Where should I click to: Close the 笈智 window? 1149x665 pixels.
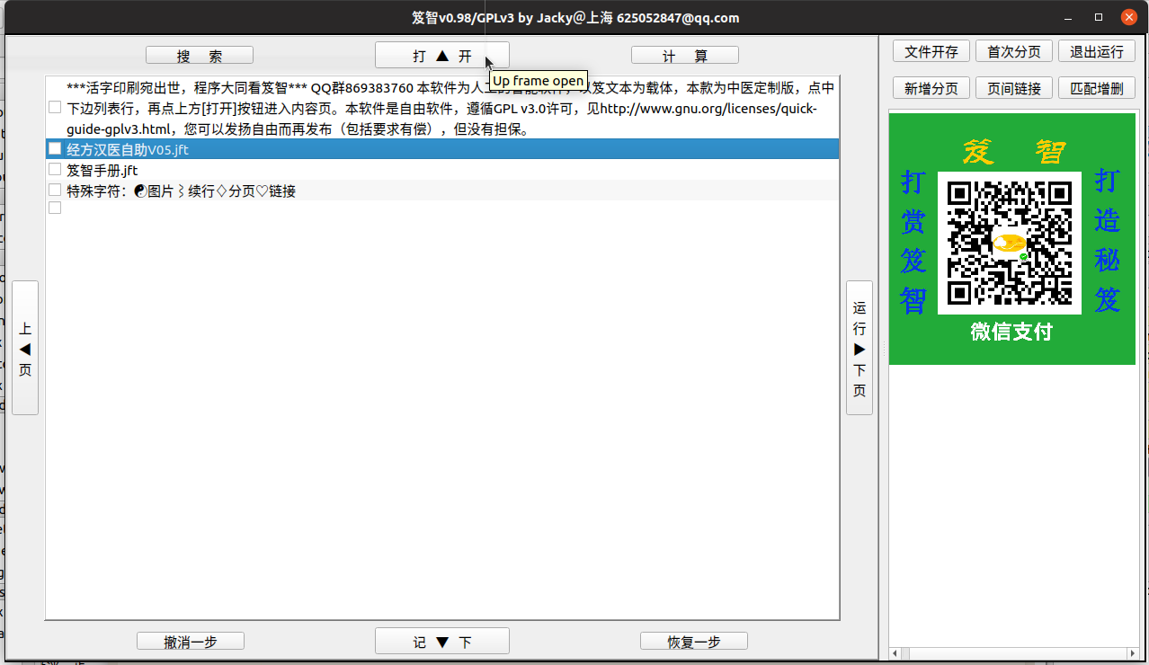1127,17
